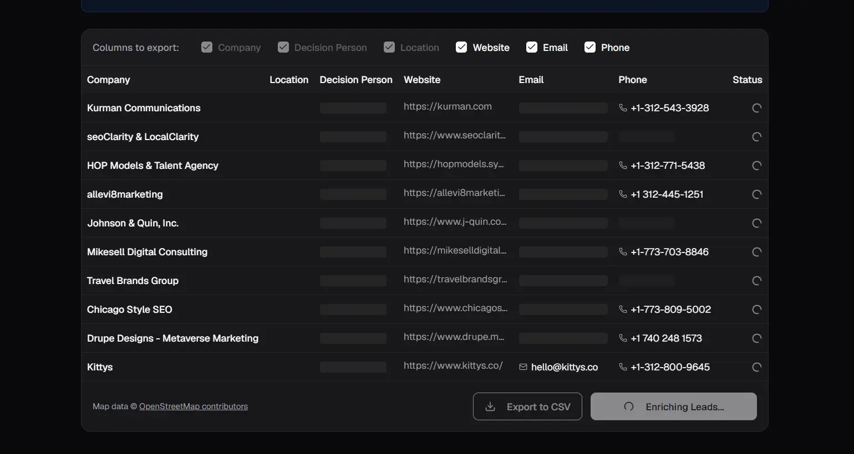Image resolution: width=854 pixels, height=454 pixels.
Task: Click the Decision Person column header
Action: pos(356,80)
